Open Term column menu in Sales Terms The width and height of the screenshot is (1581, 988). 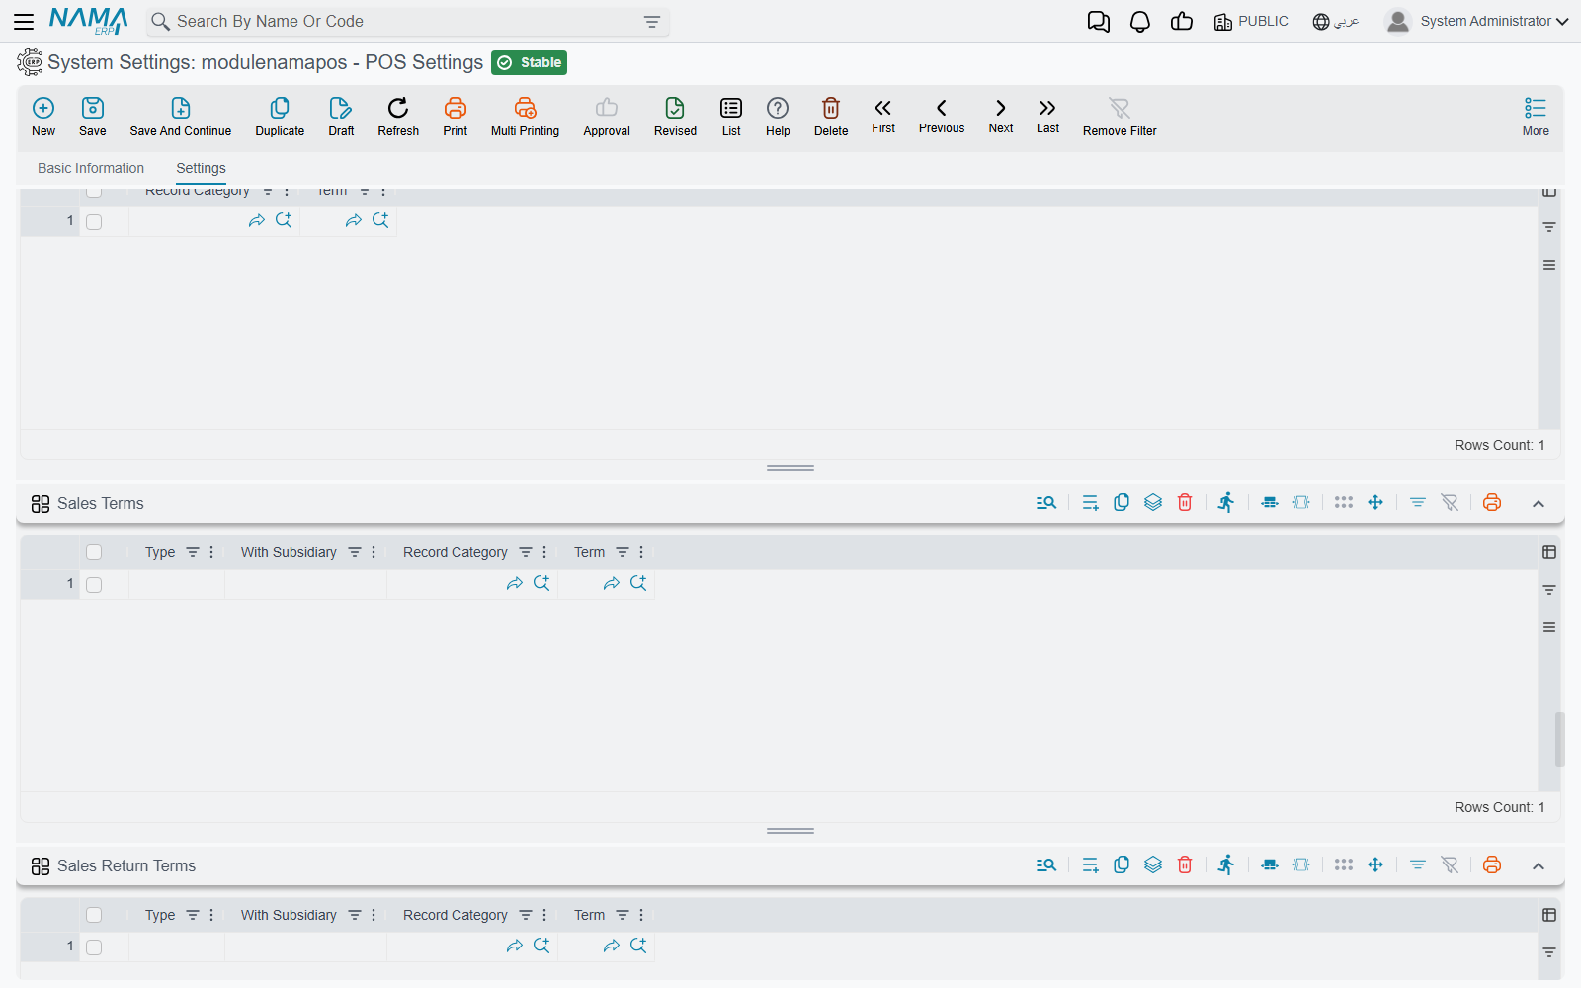point(641,552)
